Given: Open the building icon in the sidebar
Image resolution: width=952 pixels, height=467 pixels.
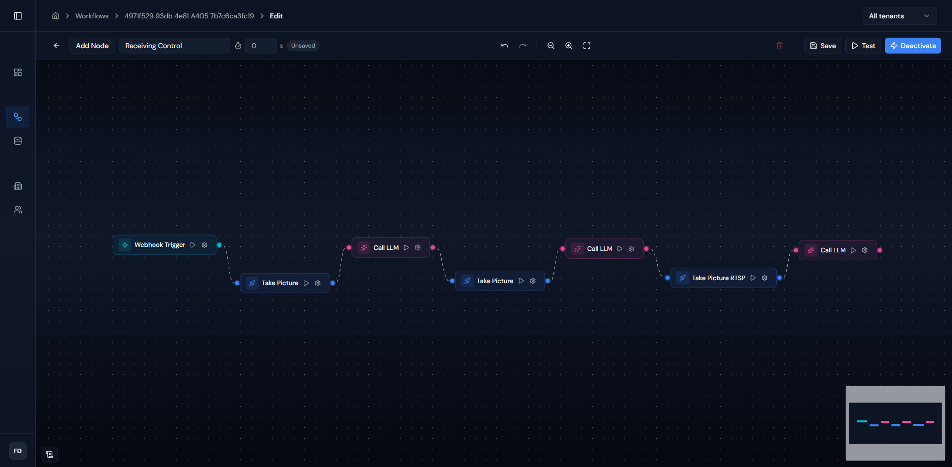Looking at the screenshot, I should (18, 186).
